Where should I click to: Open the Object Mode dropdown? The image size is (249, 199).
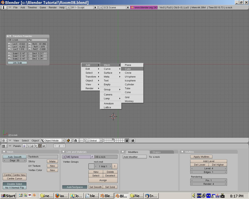[53, 140]
